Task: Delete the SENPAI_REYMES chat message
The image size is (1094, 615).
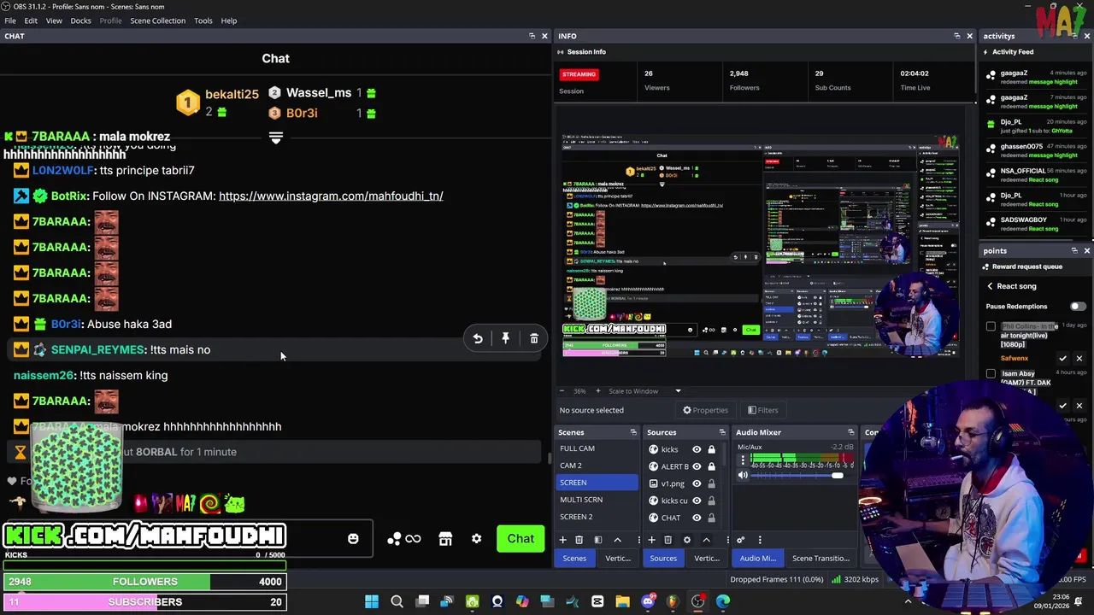Action: point(534,339)
